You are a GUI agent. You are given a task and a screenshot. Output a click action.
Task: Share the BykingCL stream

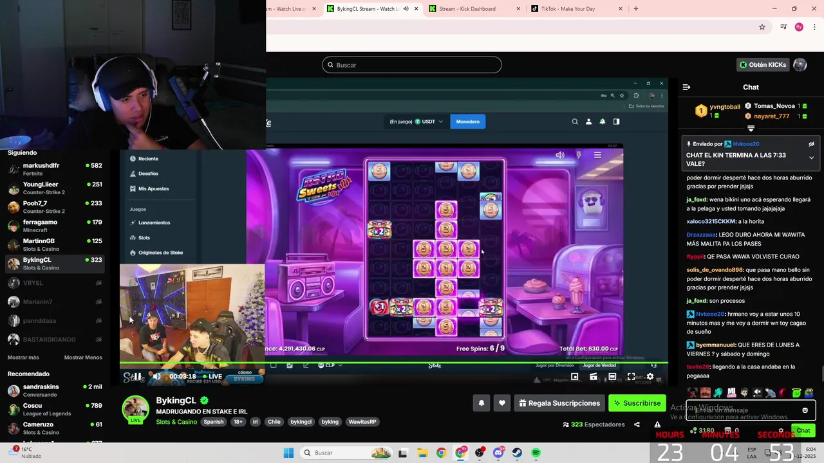click(x=637, y=424)
